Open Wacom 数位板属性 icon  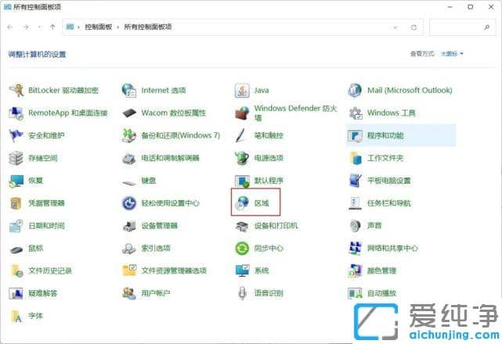129,113
